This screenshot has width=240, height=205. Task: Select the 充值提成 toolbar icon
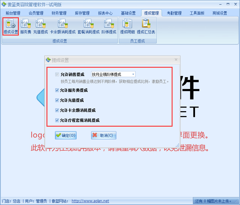coord(40,26)
